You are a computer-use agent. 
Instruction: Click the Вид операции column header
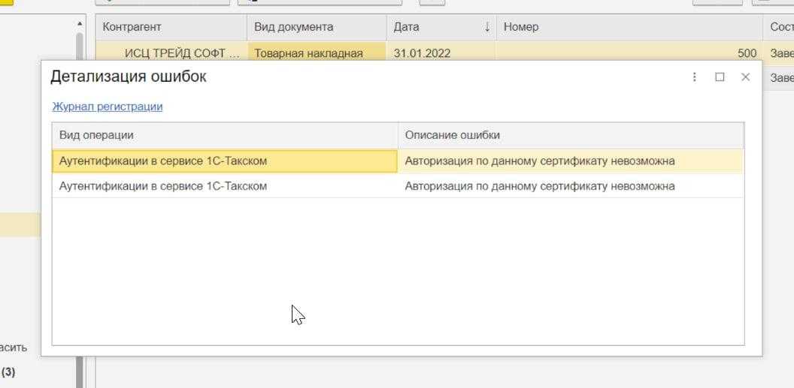226,135
